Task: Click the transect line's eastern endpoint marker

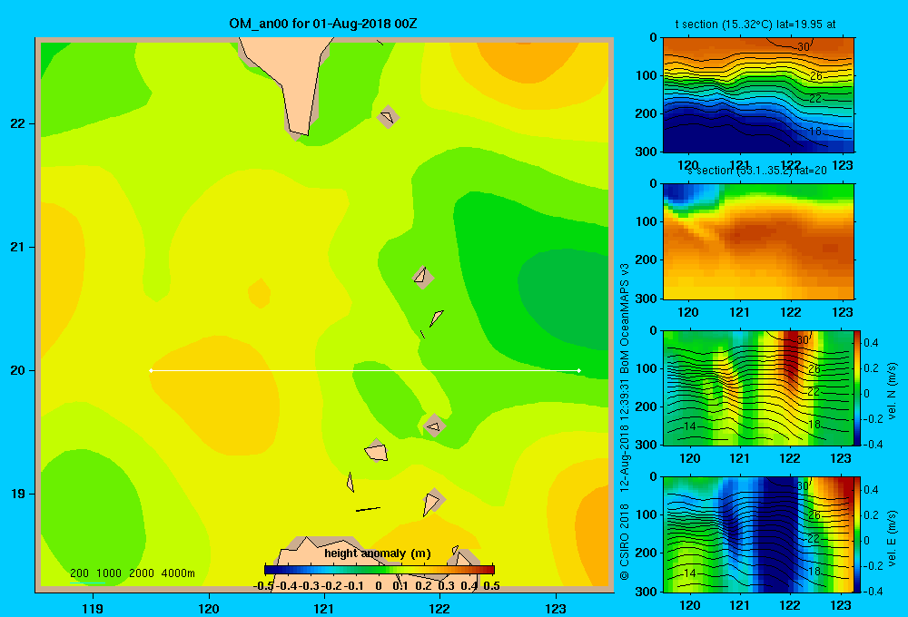Action: click(579, 370)
